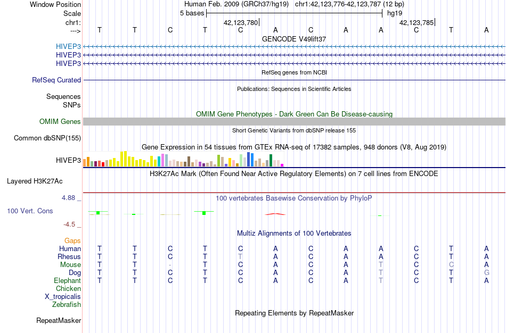The height and width of the screenshot is (333, 506).
Task: Click the gray T in the Rhesus row
Action: (240, 257)
